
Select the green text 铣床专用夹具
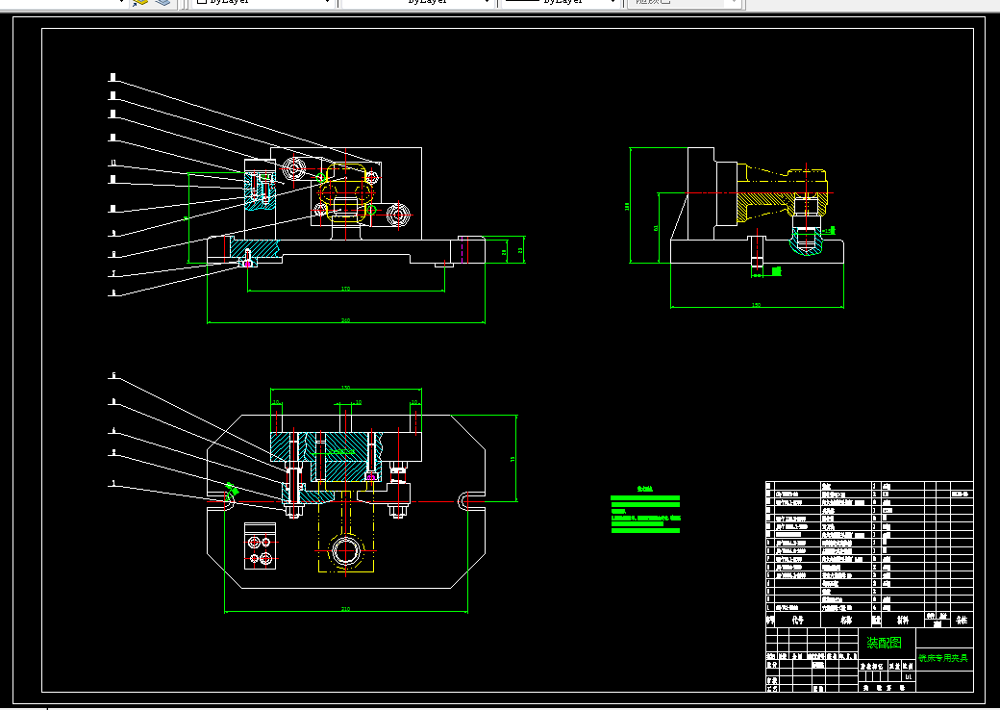click(942, 658)
